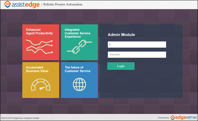
Task: Click the globe icon on blue tile
Action: point(79,84)
